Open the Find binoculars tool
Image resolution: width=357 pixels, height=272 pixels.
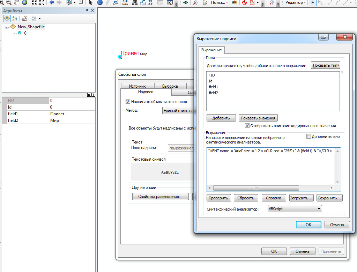point(135,2)
